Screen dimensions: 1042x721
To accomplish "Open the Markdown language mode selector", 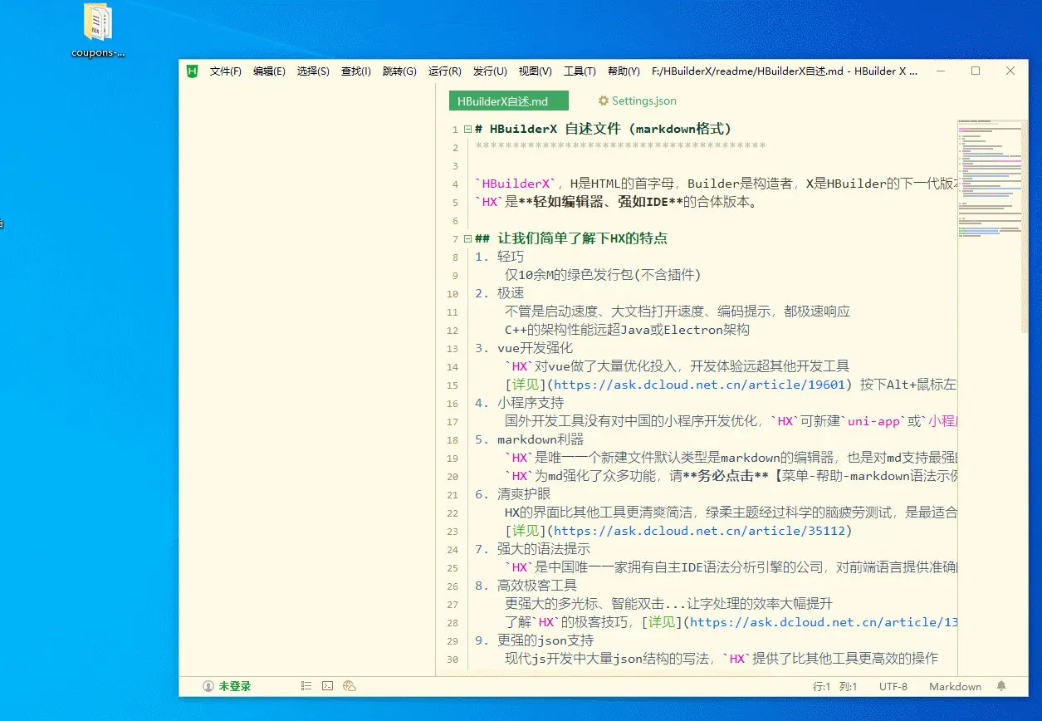I will (954, 686).
